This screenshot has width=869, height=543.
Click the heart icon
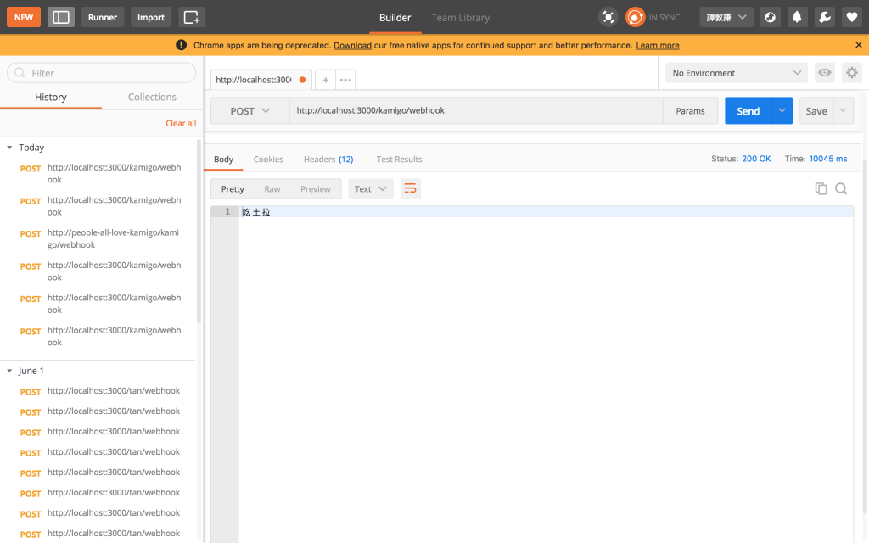point(852,17)
